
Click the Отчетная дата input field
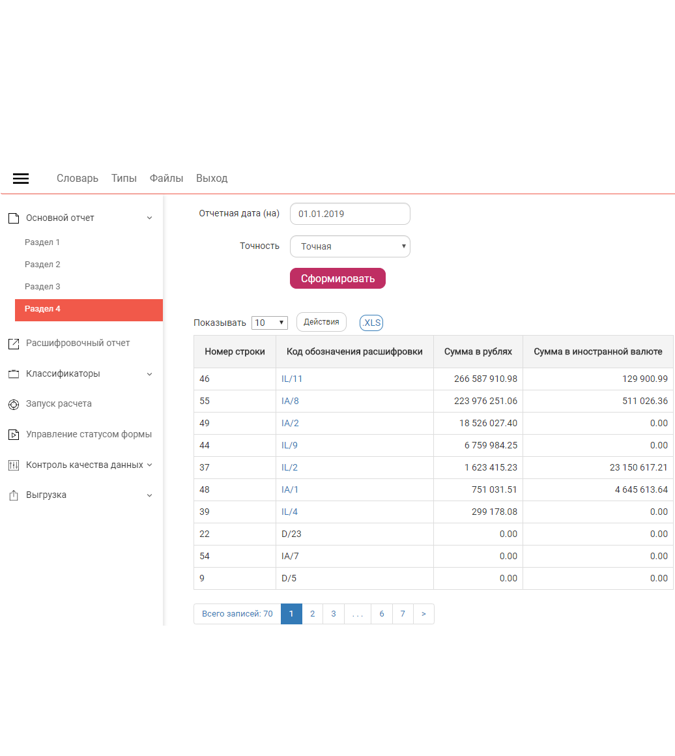(350, 214)
